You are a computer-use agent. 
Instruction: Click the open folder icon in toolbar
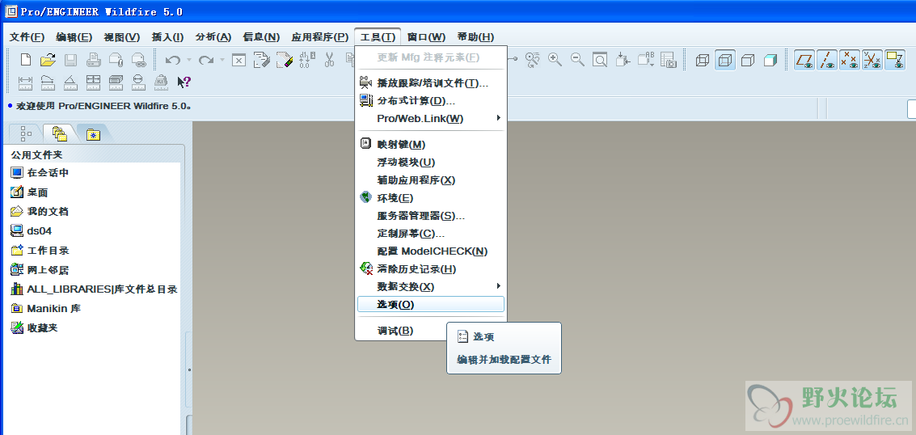[x=48, y=60]
